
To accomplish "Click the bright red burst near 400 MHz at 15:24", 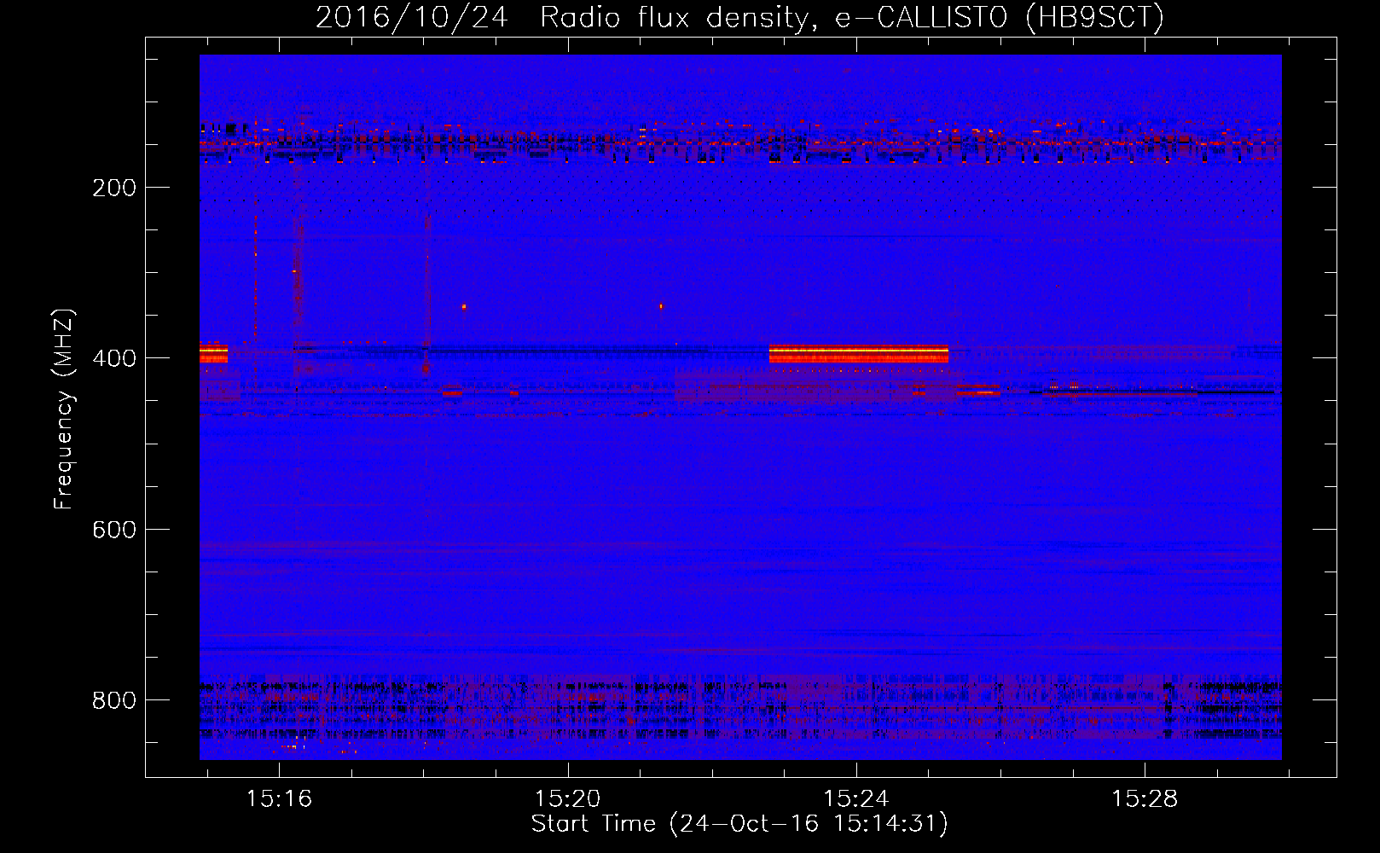I will coord(858,354).
